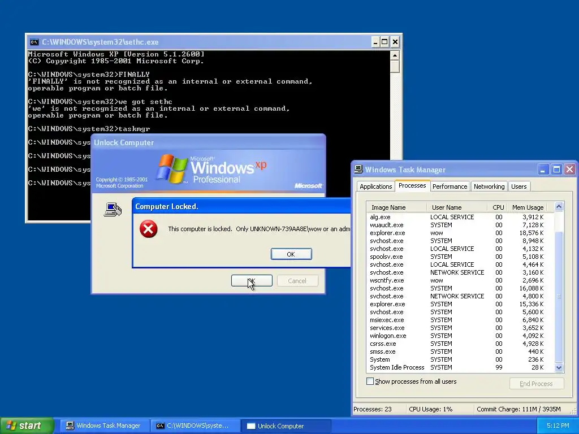Maximize the sethc.exe command window
The height and width of the screenshot is (434, 579).
tap(384, 42)
